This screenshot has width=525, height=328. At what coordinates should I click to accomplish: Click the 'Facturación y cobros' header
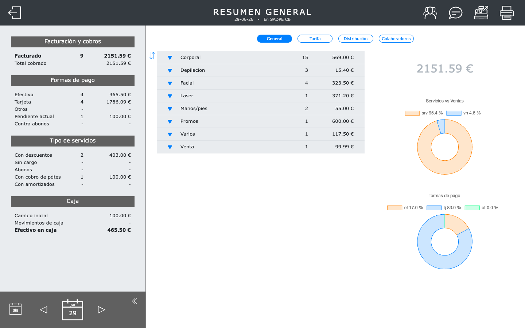click(73, 42)
